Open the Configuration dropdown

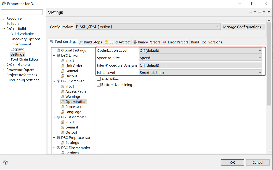[x=148, y=27]
